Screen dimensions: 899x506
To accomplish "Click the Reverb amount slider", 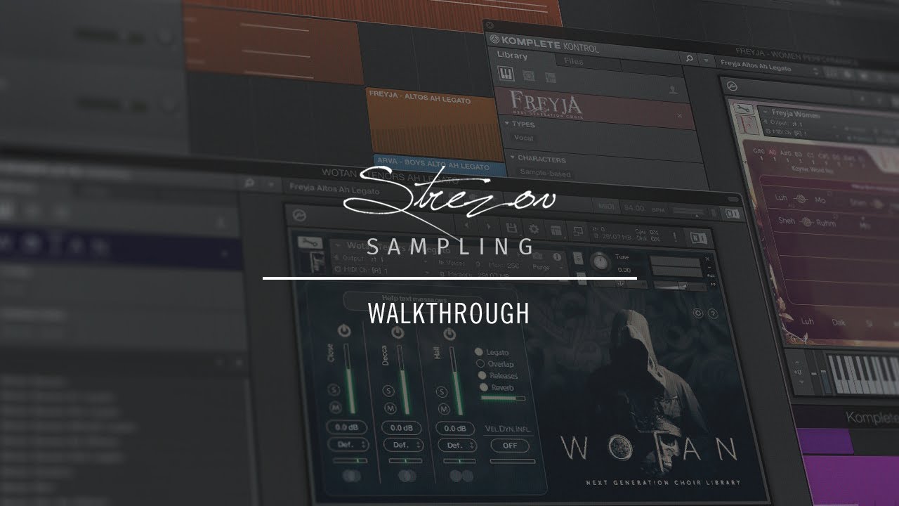I will pos(502,398).
